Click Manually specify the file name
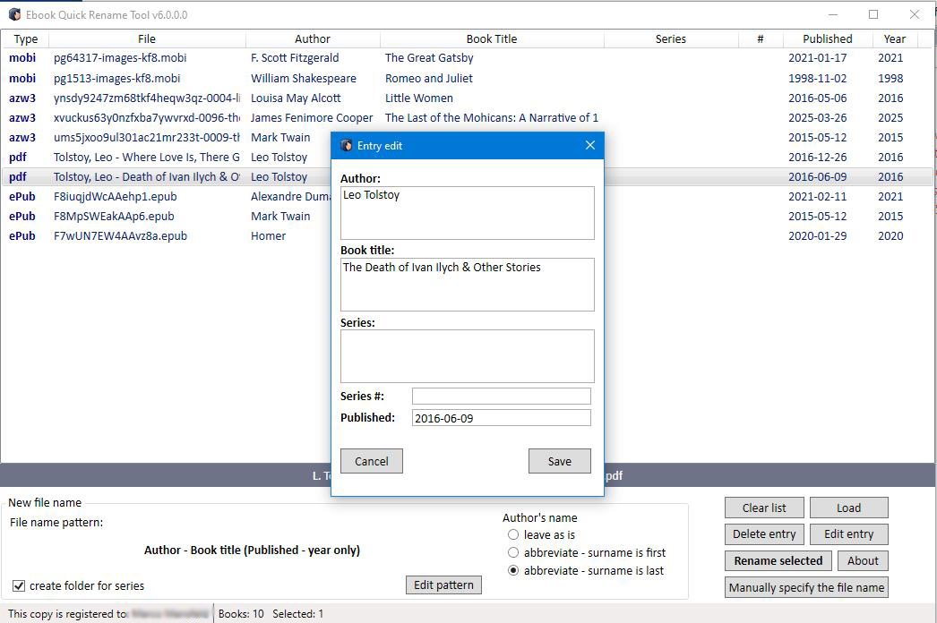Screen dimensions: 937x623 pyautogui.click(x=805, y=587)
